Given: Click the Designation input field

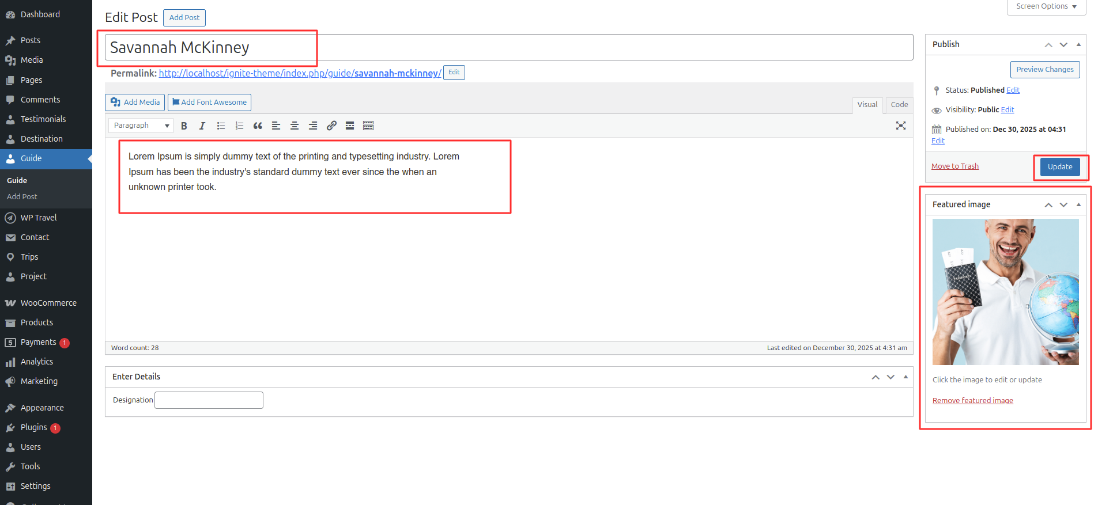Looking at the screenshot, I should click(x=209, y=400).
